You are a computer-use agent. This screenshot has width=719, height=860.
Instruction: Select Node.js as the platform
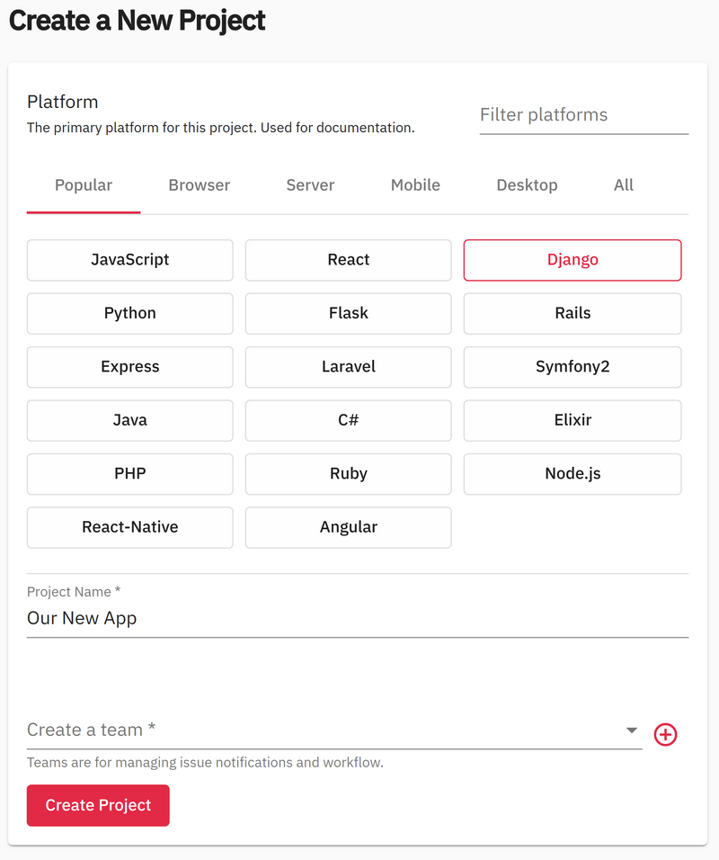click(x=572, y=474)
